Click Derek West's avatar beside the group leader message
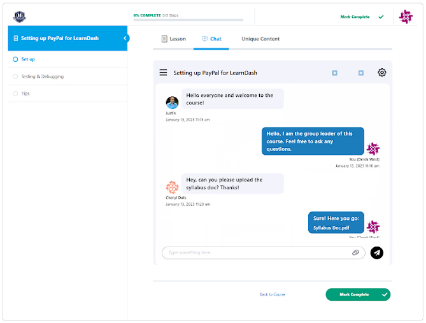This screenshot has height=323, width=426. 373,148
